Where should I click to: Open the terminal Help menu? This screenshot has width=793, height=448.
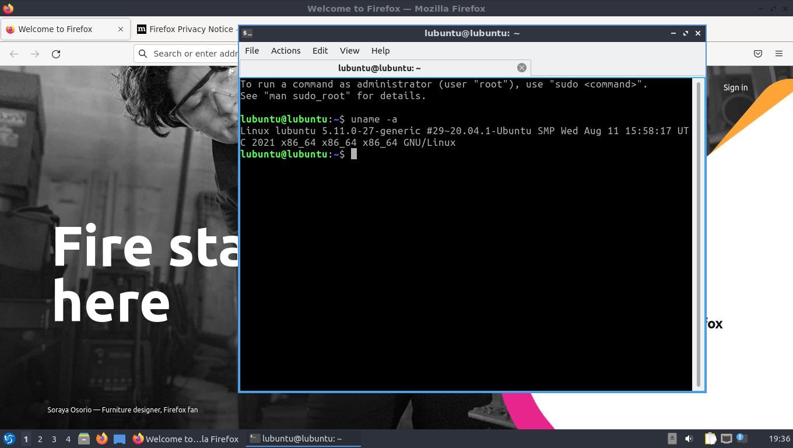pos(380,51)
